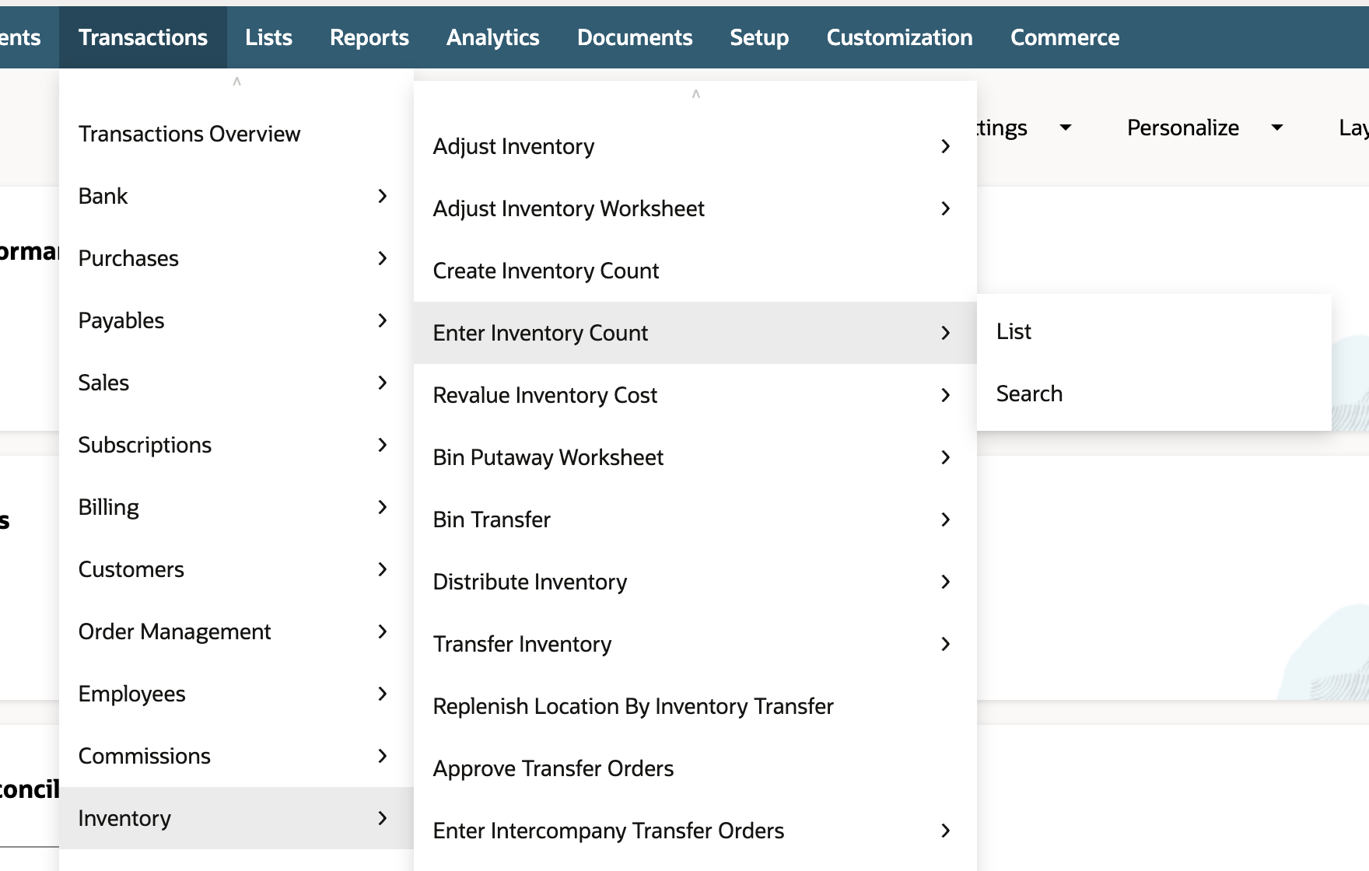
Task: Click Enter Intercompany Transfer Orders
Action: pyautogui.click(x=695, y=831)
